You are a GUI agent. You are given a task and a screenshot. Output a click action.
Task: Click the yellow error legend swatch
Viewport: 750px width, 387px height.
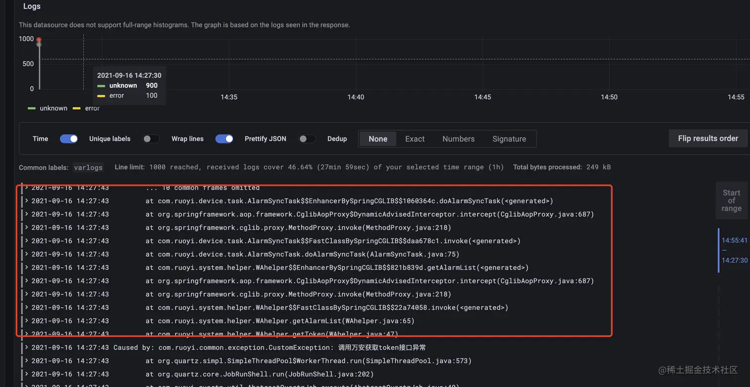(76, 108)
